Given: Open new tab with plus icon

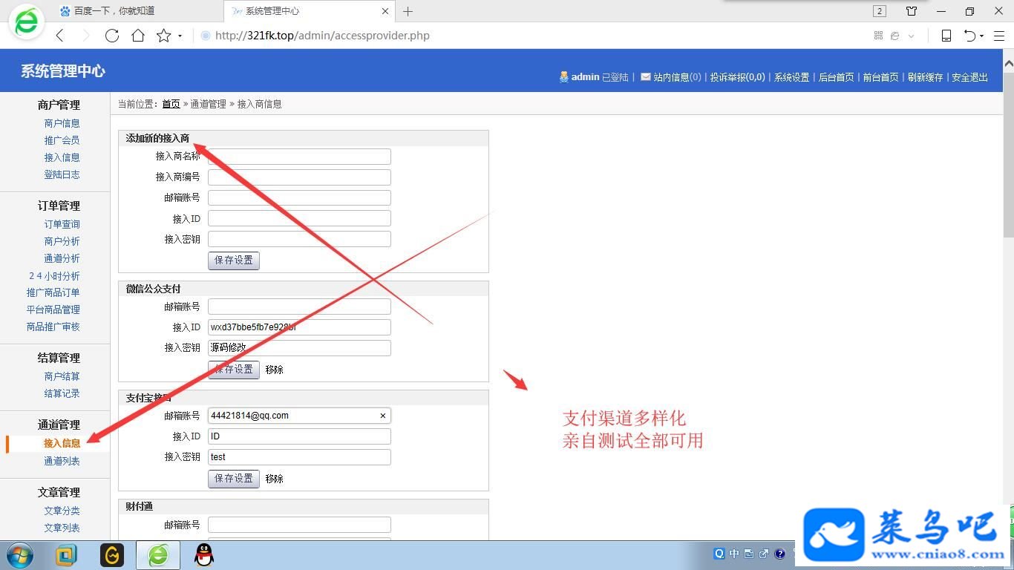Looking at the screenshot, I should click(x=408, y=11).
